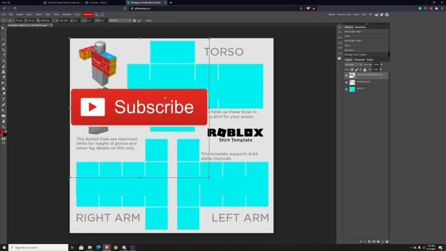The image size is (446, 251).
Task: Click the Warp button in options bar
Action: tap(148, 20)
